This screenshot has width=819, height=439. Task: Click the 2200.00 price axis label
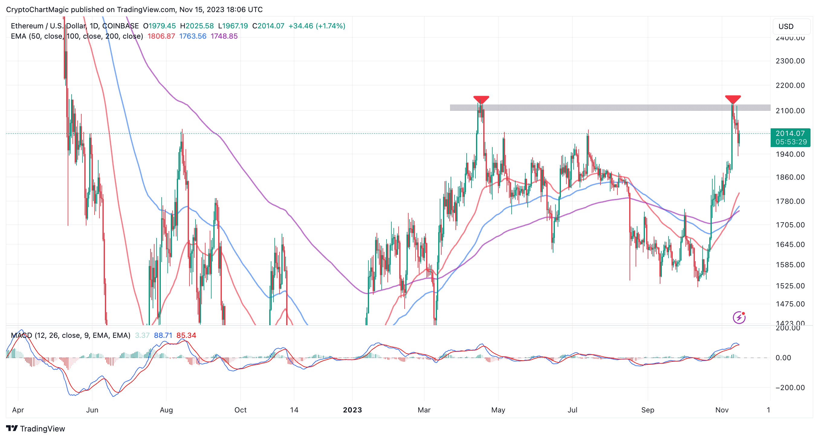tap(790, 85)
